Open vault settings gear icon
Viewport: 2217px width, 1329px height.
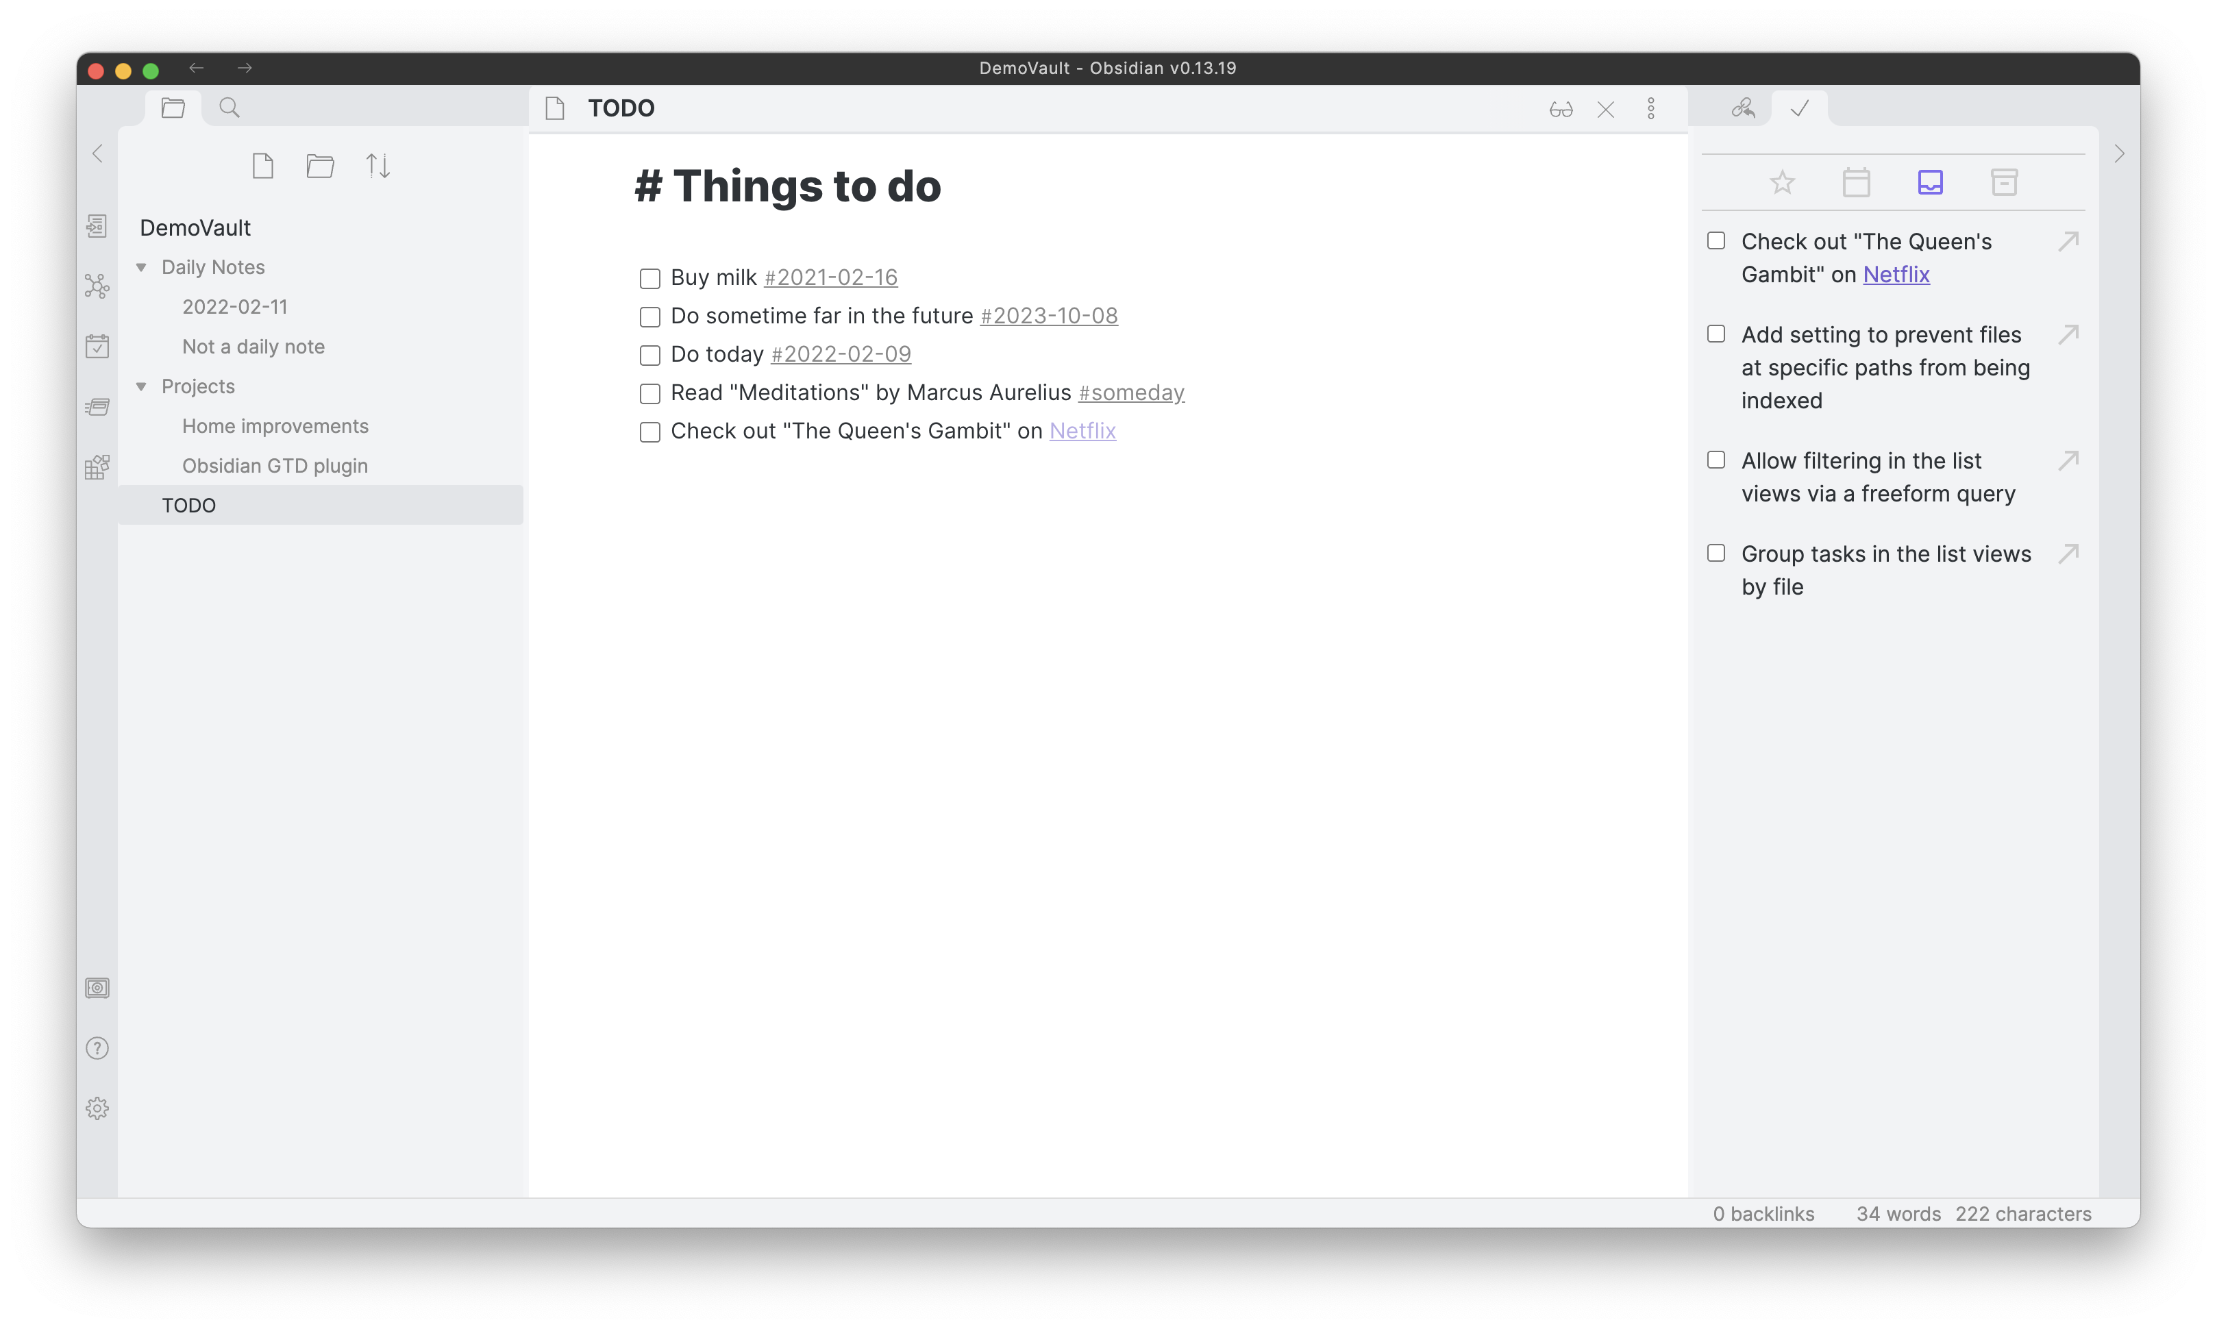[x=97, y=1108]
